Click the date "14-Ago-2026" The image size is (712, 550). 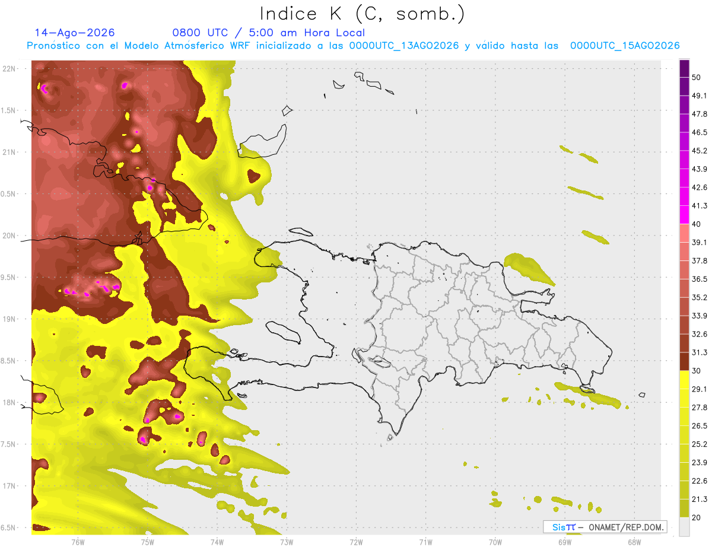(75, 33)
